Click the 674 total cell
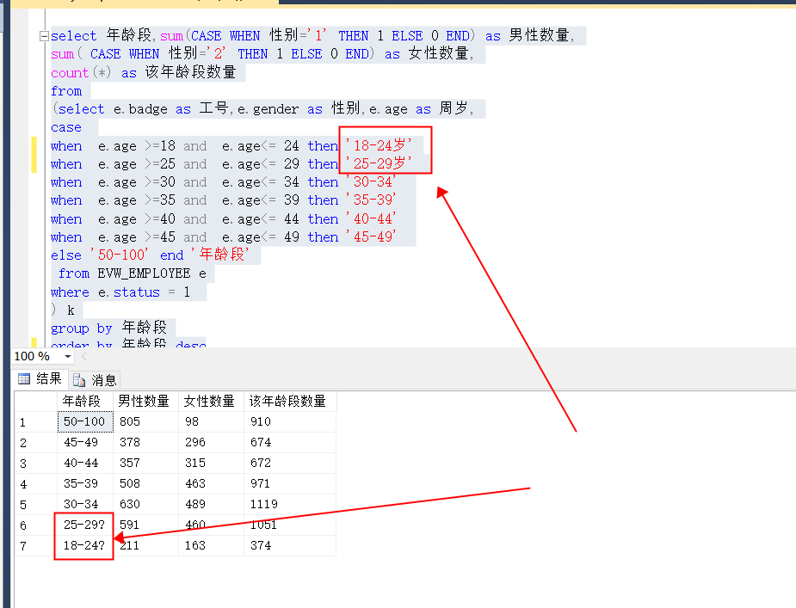The width and height of the screenshot is (796, 608). point(290,443)
